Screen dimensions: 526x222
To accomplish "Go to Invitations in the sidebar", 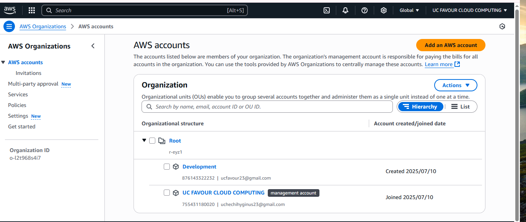I will click(x=28, y=73).
